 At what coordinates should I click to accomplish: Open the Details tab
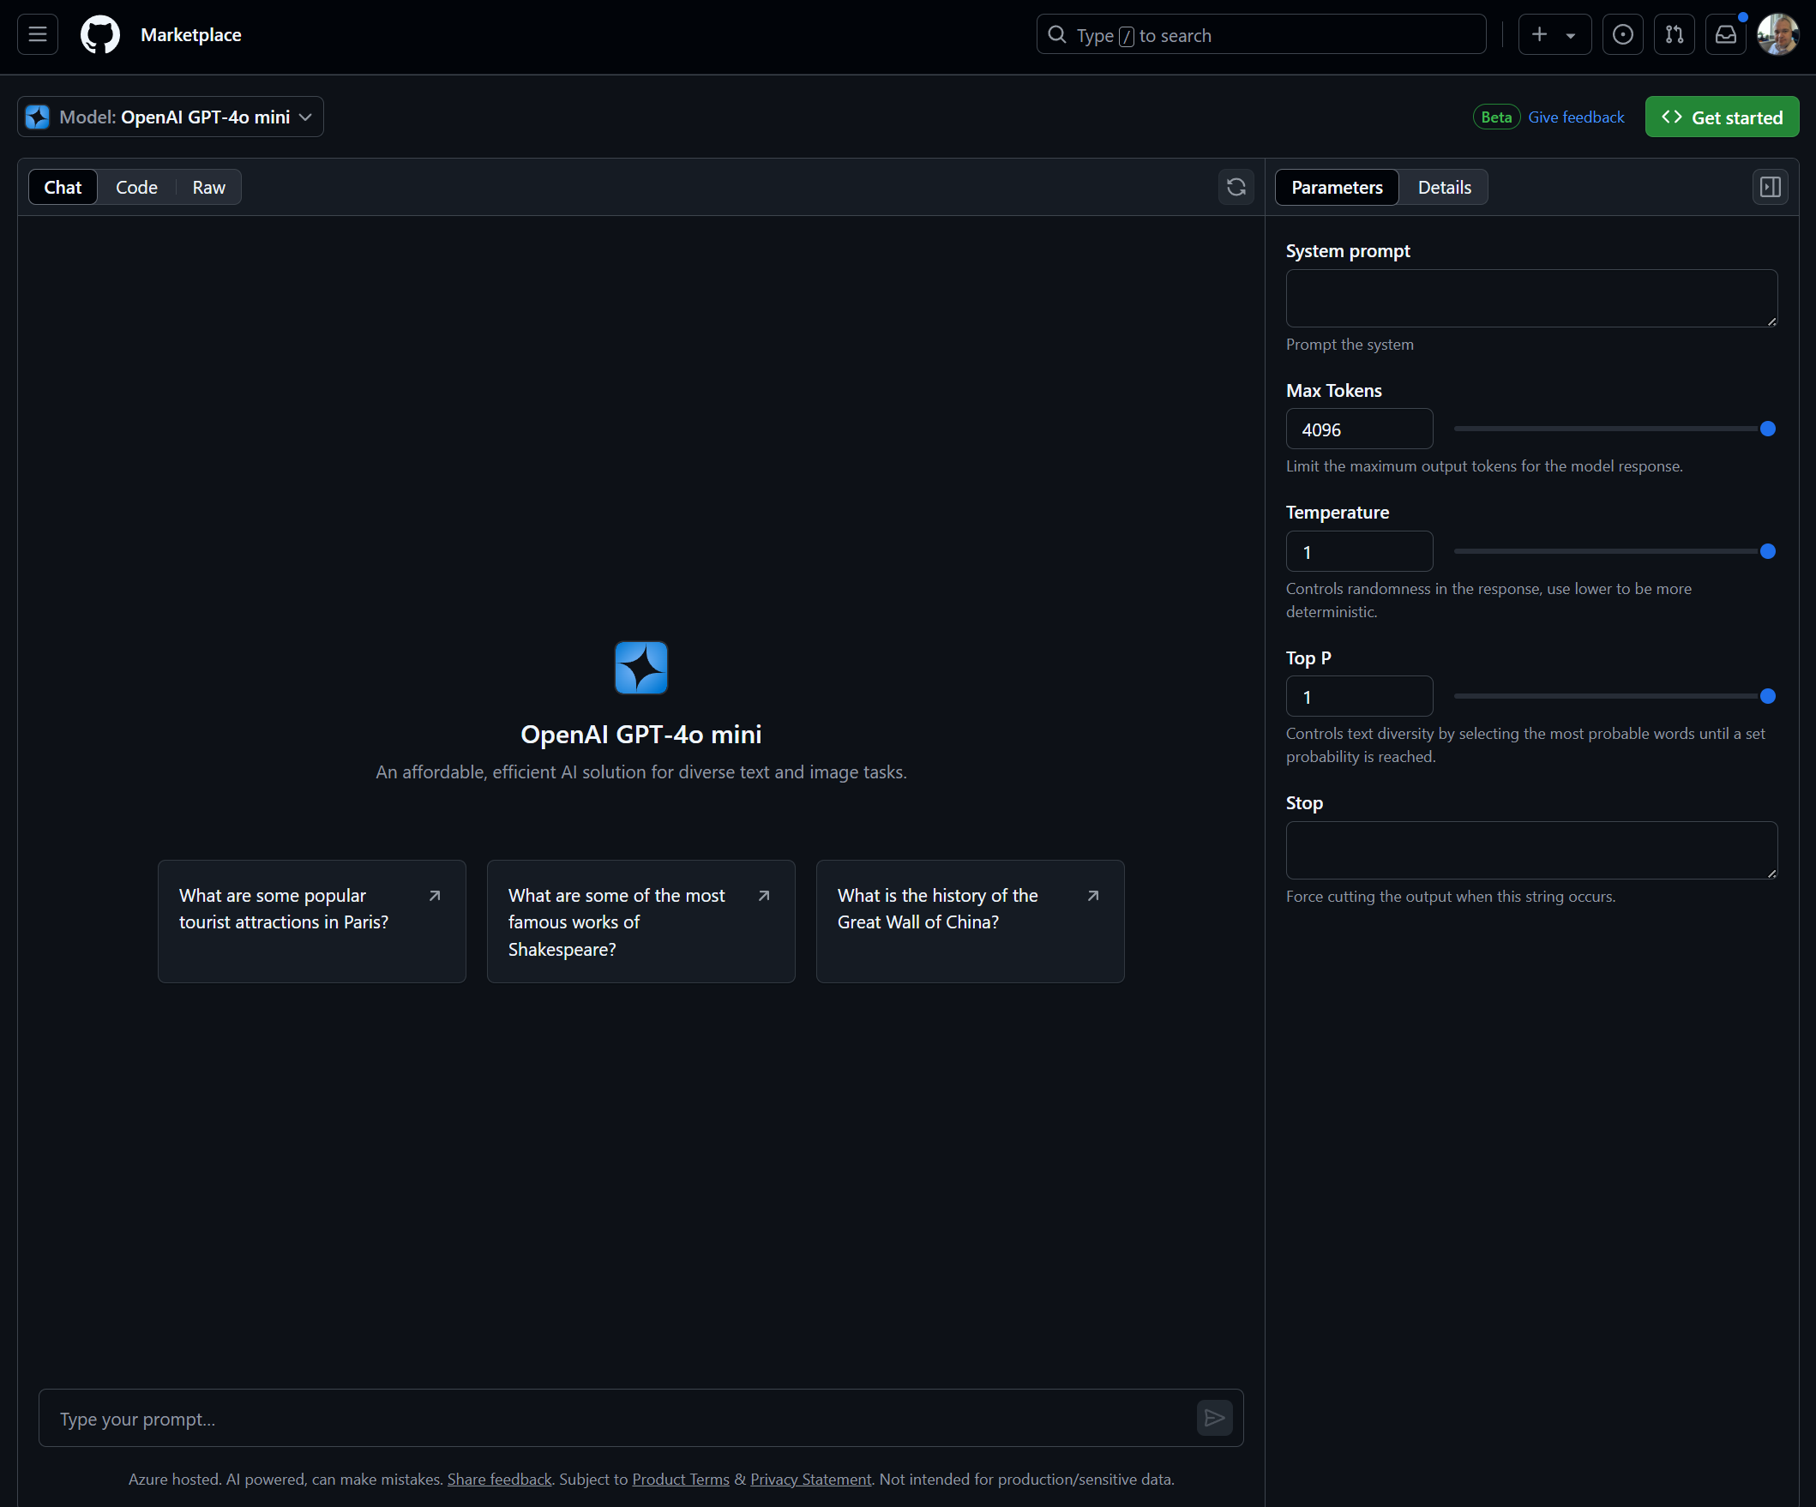[x=1443, y=187]
